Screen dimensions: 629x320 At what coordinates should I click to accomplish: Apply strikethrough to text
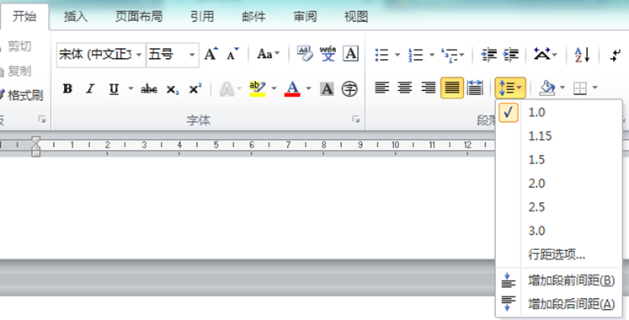[149, 88]
